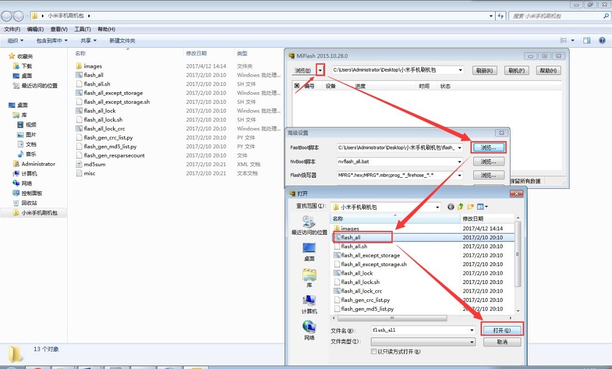Open 包含到库中 (Include in library) menu
612x369 pixels.
[x=52, y=41]
